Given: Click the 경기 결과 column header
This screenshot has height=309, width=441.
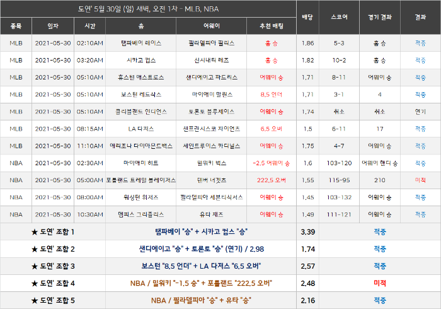Looking at the screenshot, I should (x=380, y=17).
